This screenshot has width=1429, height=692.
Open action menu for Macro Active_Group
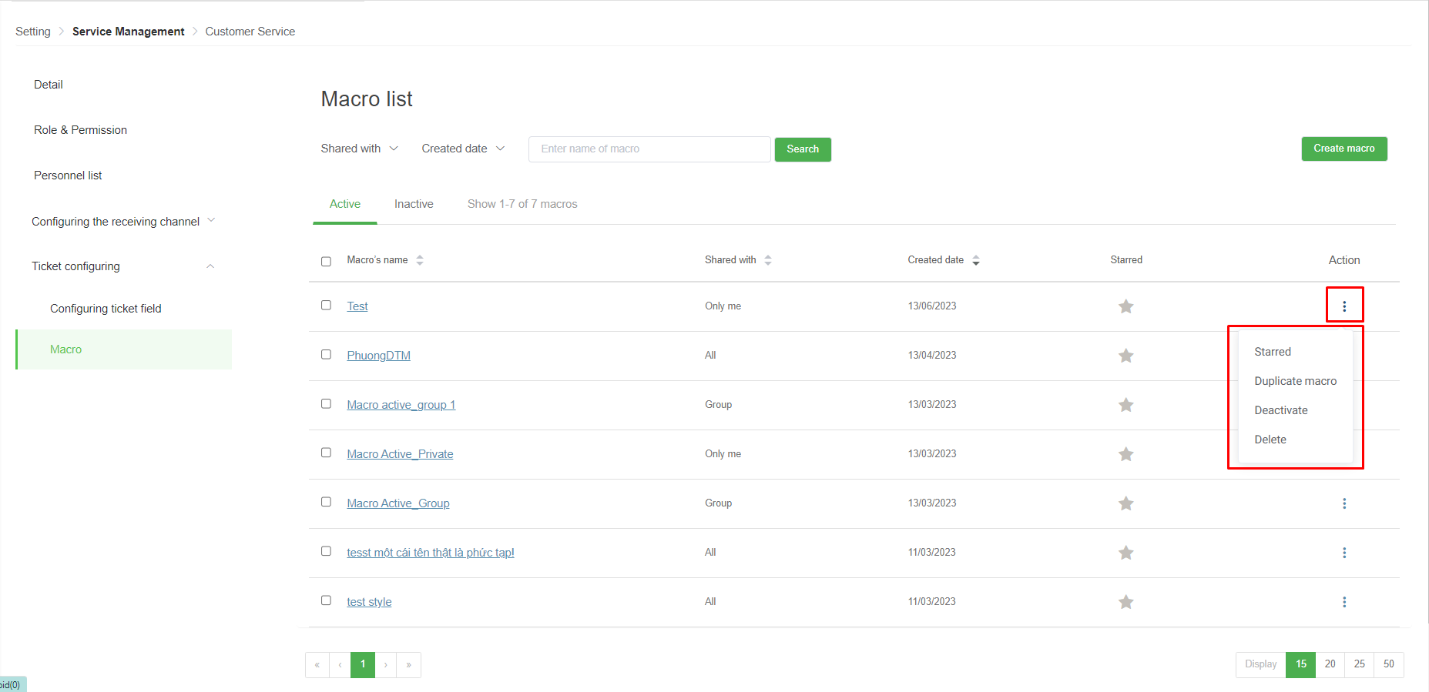[x=1344, y=503]
